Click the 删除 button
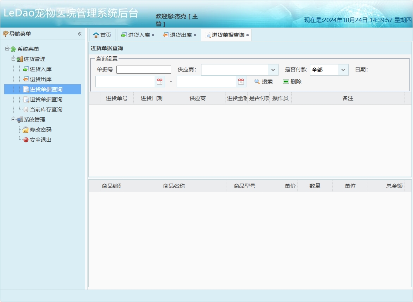 click(x=293, y=82)
